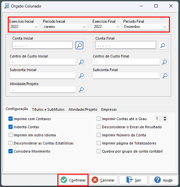Select the Grau number field
180x187 pixels.
[x=159, y=118]
